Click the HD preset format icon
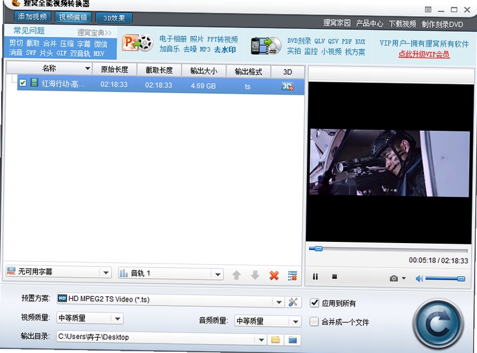Image resolution: width=477 pixels, height=353 pixels. pyautogui.click(x=63, y=298)
